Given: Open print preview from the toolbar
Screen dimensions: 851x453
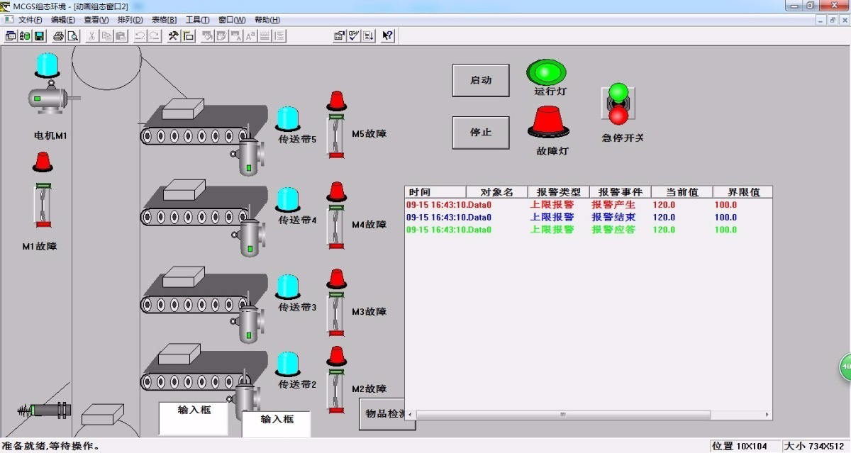Looking at the screenshot, I should point(72,36).
